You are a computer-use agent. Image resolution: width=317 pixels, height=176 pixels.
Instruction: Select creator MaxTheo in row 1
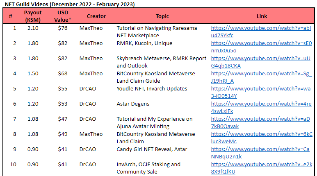(91, 28)
